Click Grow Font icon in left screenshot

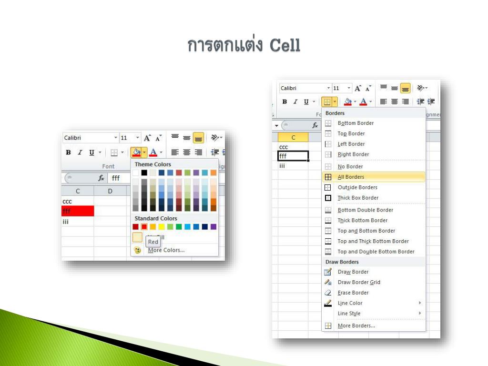pyautogui.click(x=147, y=138)
